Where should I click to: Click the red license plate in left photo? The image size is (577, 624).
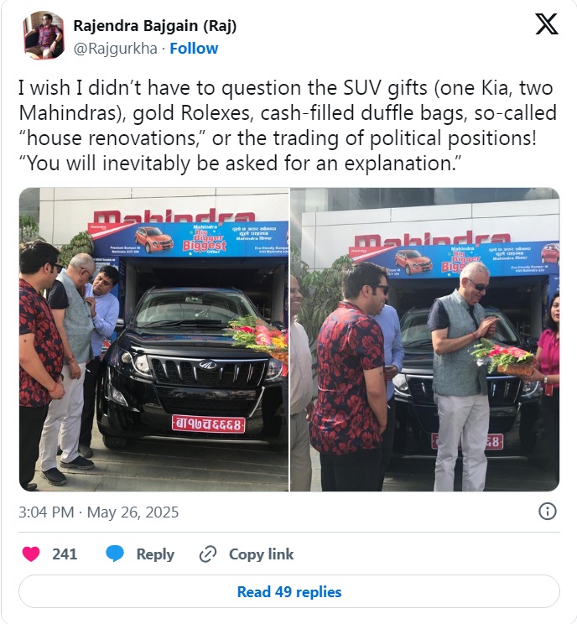(208, 424)
